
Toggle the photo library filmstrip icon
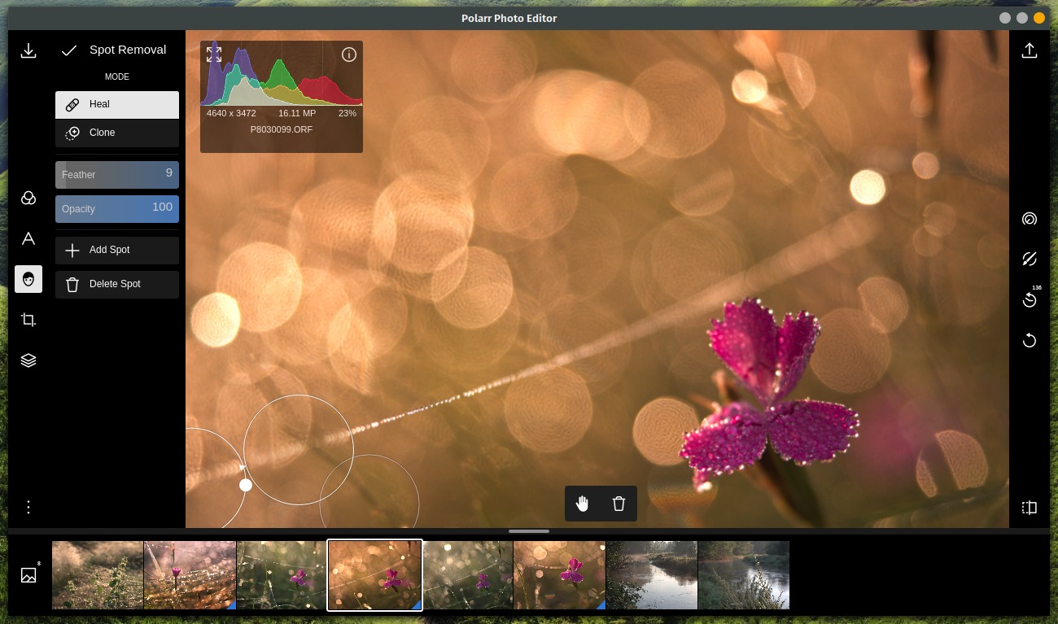(x=28, y=575)
